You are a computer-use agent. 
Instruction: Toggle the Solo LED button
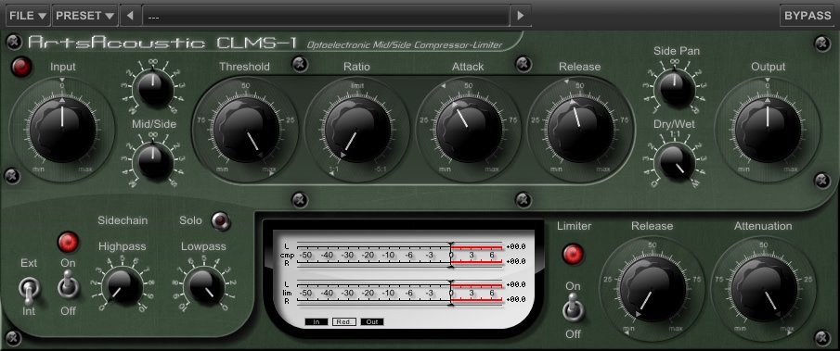[221, 220]
